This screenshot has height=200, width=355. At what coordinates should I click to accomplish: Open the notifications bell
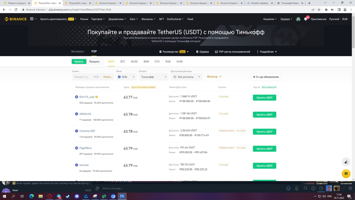pyautogui.click(x=306, y=19)
